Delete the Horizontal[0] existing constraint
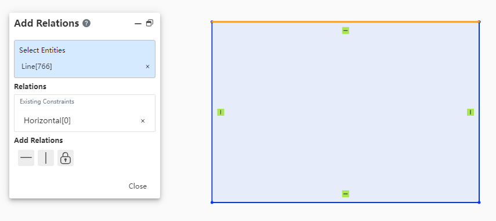Image resolution: width=496 pixels, height=221 pixels. pyautogui.click(x=143, y=121)
